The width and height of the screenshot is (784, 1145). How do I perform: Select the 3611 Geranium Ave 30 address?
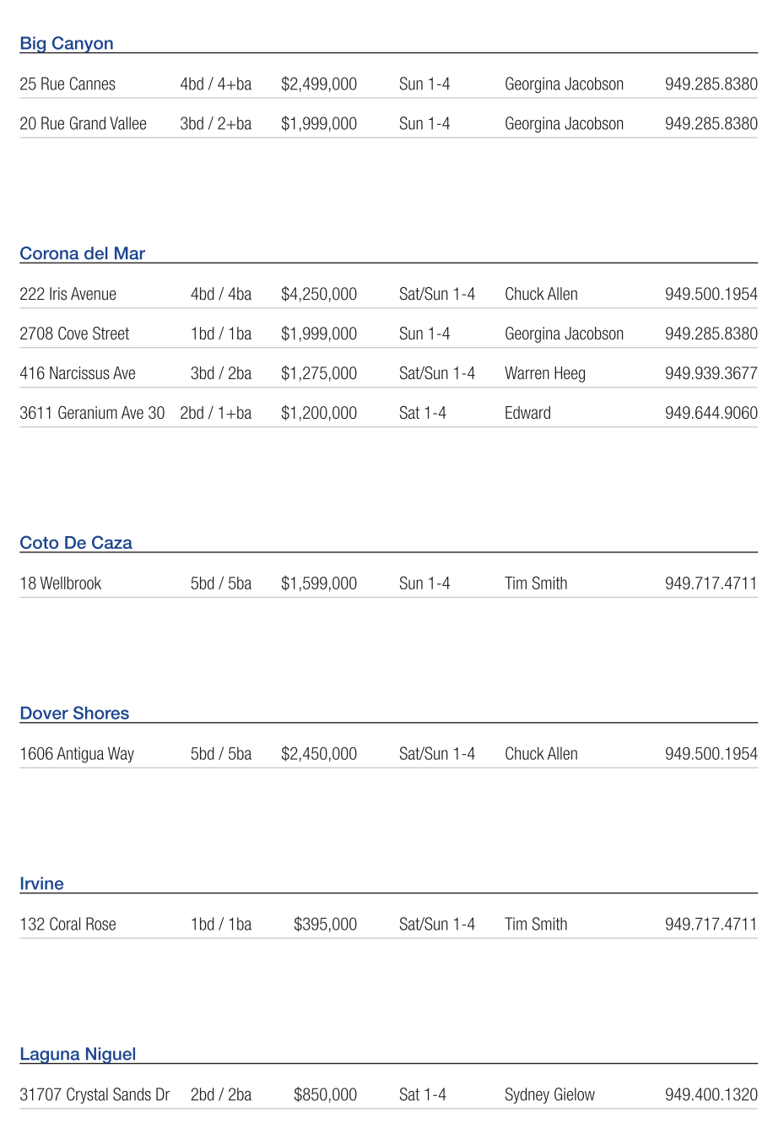pyautogui.click(x=92, y=414)
